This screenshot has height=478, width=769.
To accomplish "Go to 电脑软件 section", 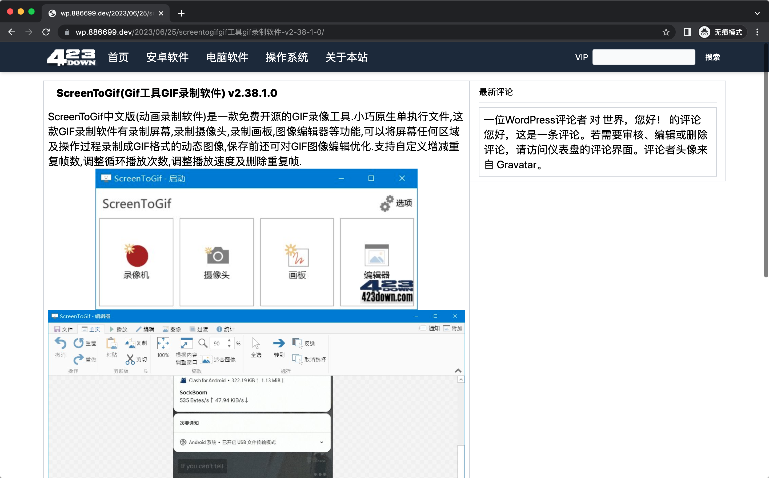I will (227, 57).
